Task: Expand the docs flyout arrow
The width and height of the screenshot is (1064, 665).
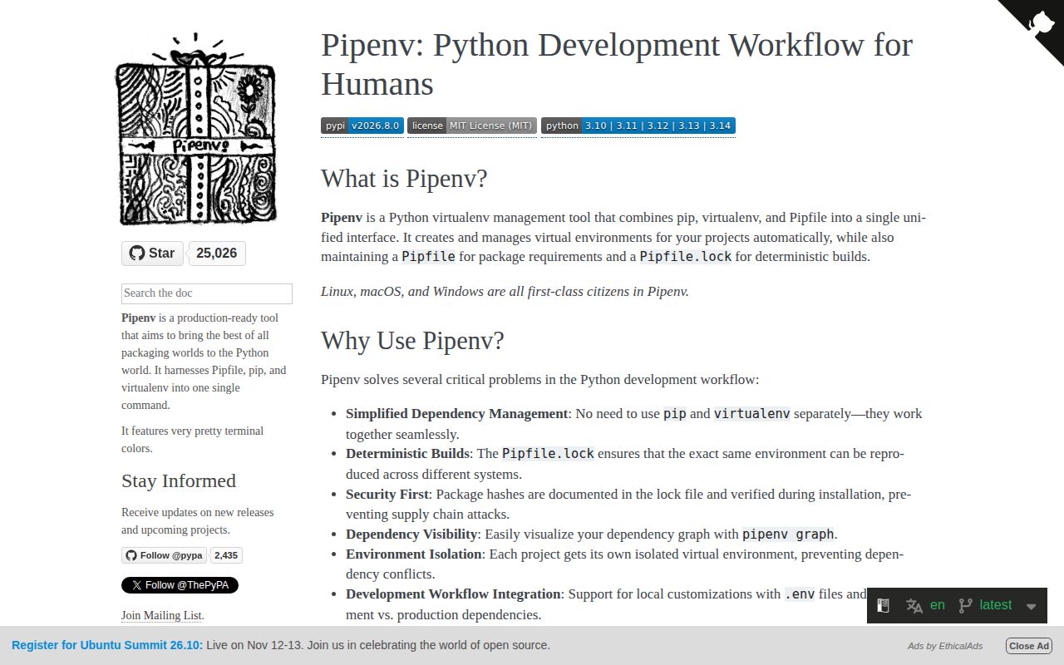Action: (1031, 606)
